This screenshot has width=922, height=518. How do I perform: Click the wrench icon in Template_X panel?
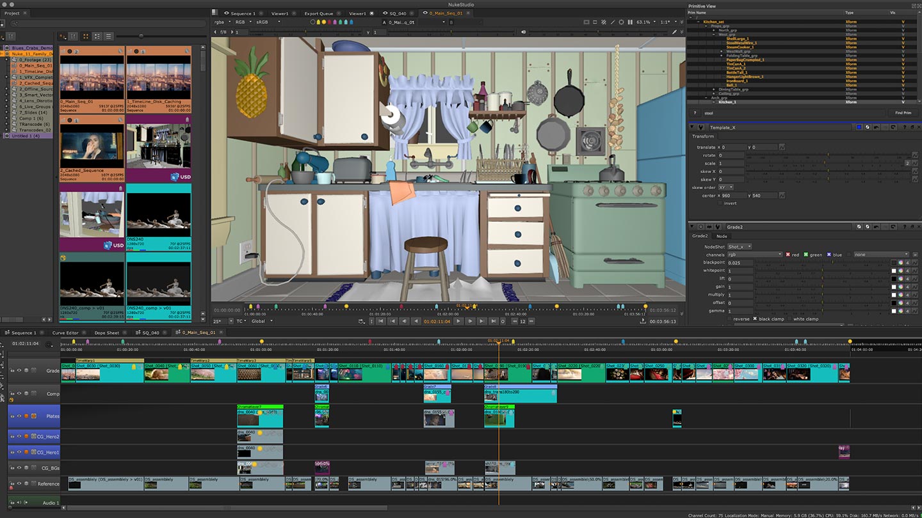[700, 127]
